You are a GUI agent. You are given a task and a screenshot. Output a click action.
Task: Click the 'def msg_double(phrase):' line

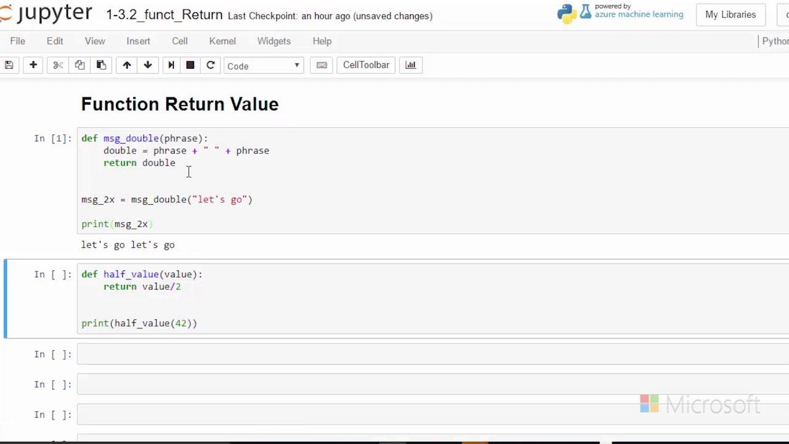[x=145, y=138]
